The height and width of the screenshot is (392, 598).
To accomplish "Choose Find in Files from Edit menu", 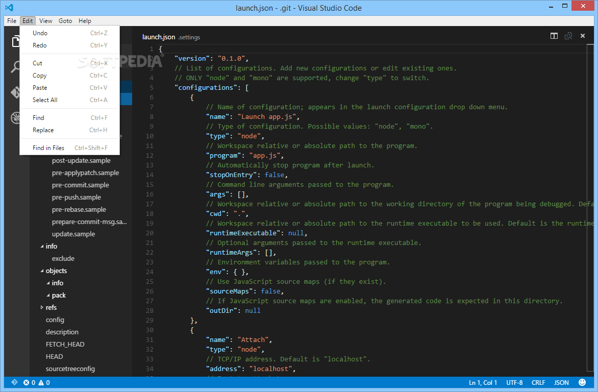I will (x=70, y=148).
